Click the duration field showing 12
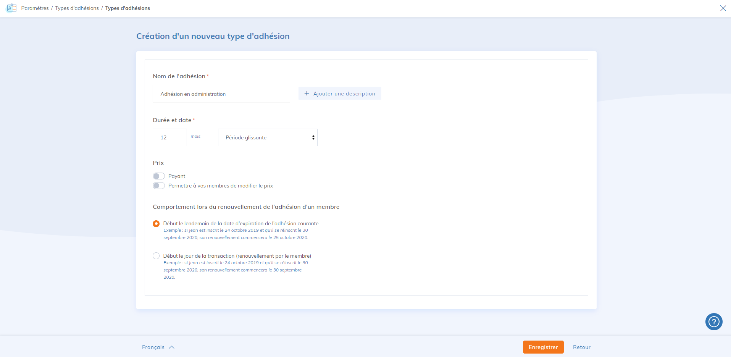Viewport: 731px width, 357px height. [169, 137]
